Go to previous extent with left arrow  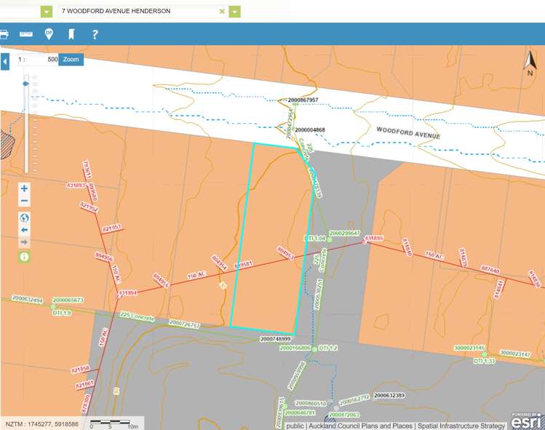(25, 230)
